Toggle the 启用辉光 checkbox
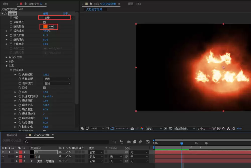 44,22
